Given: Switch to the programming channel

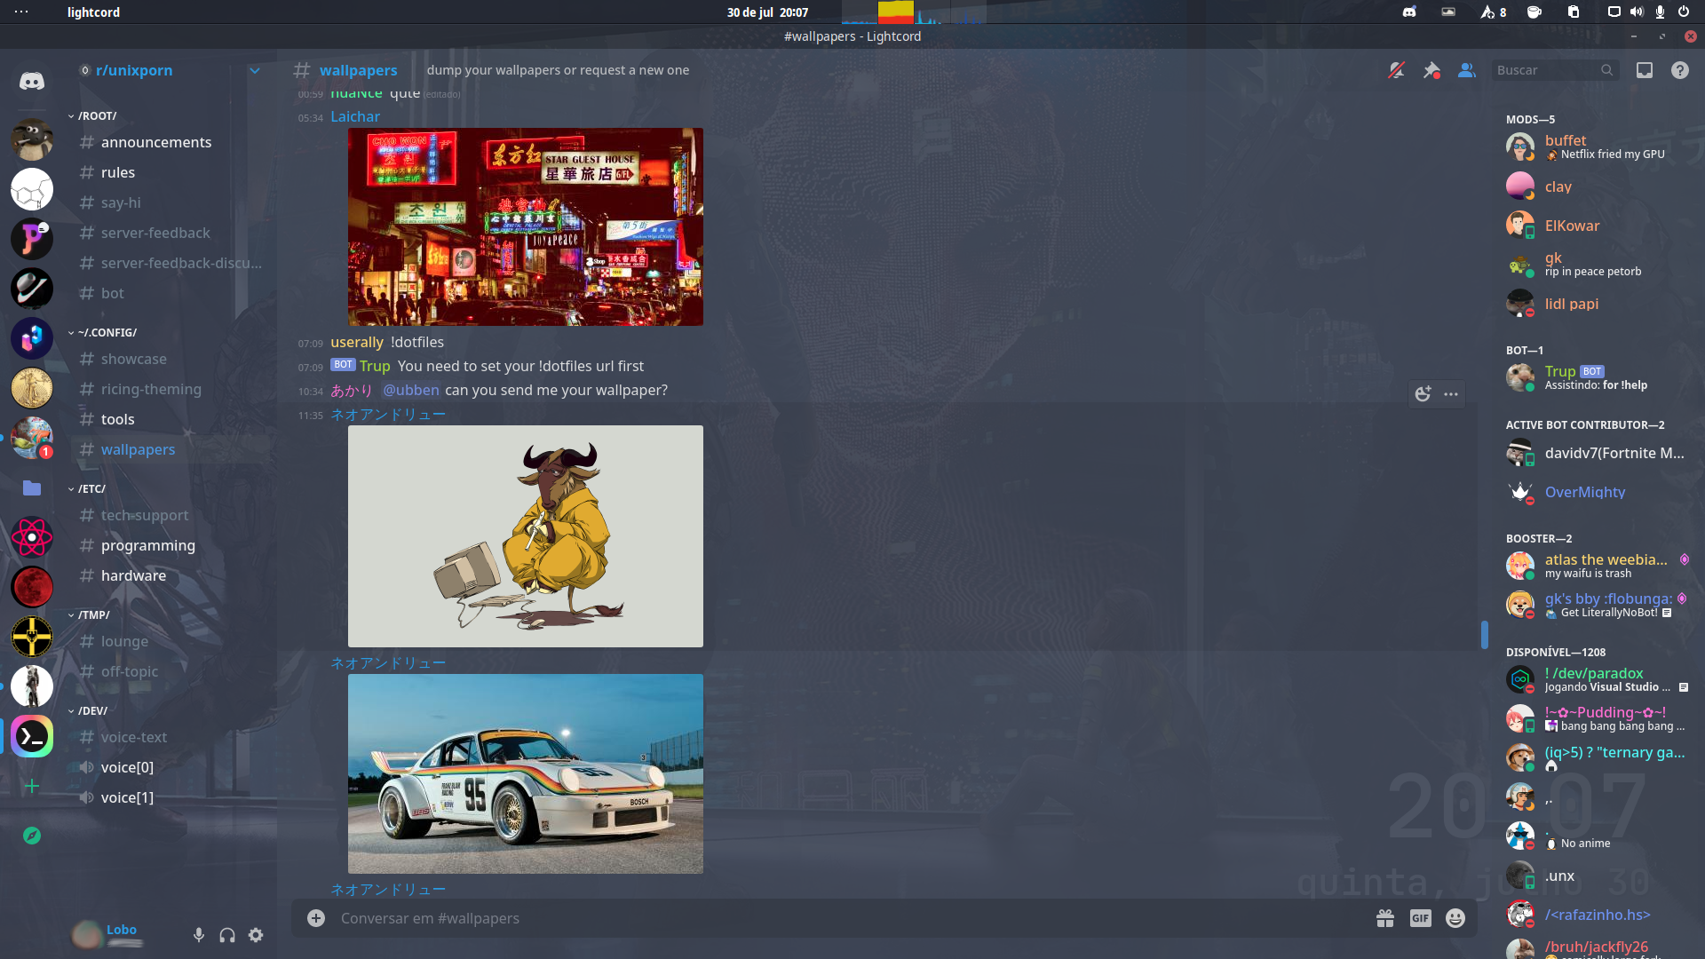Looking at the screenshot, I should click(147, 545).
